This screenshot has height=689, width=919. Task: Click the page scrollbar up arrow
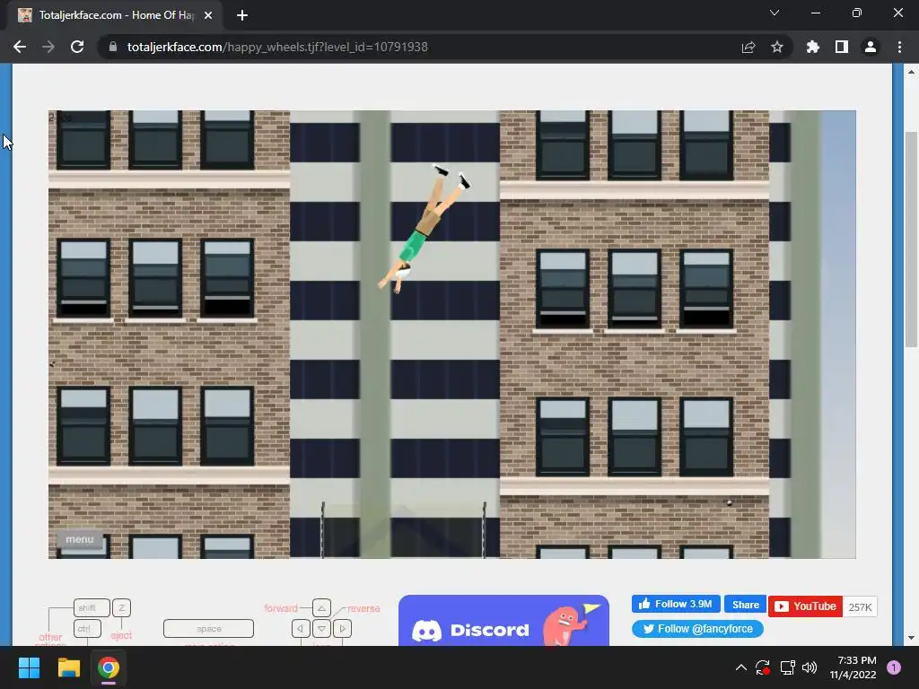pyautogui.click(x=912, y=72)
